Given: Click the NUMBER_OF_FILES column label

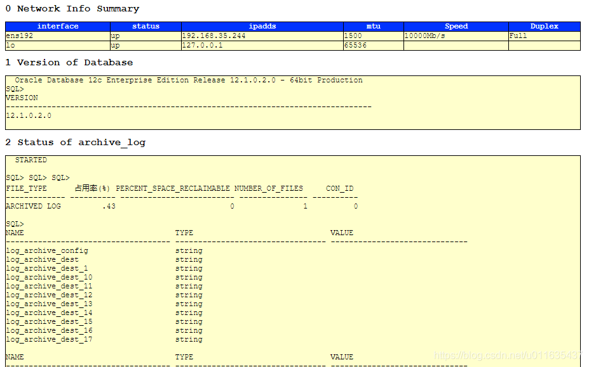Looking at the screenshot, I should pos(269,188).
